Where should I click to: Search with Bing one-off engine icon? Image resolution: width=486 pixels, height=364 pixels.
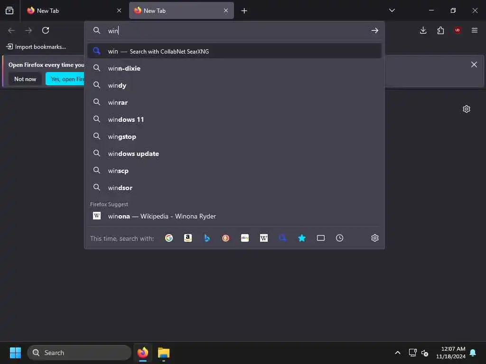pos(207,238)
